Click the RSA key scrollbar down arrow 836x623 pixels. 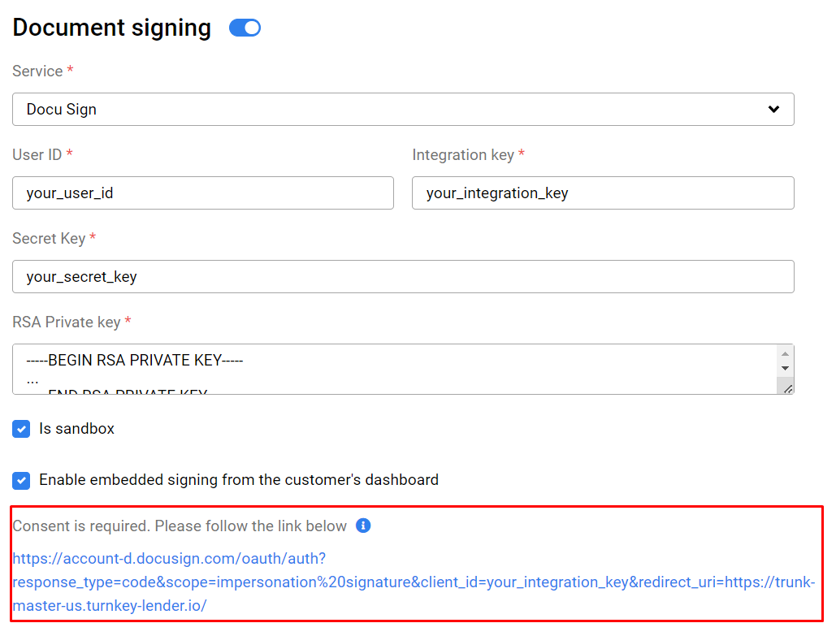click(785, 368)
